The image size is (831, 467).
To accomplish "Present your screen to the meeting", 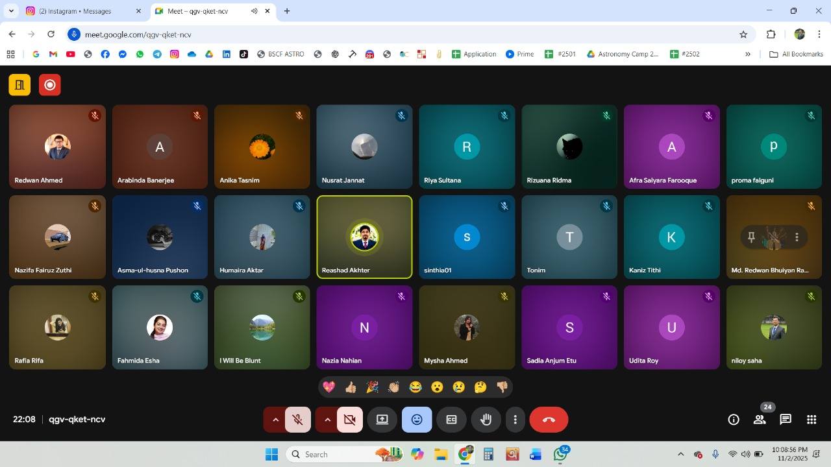I will [x=382, y=420].
